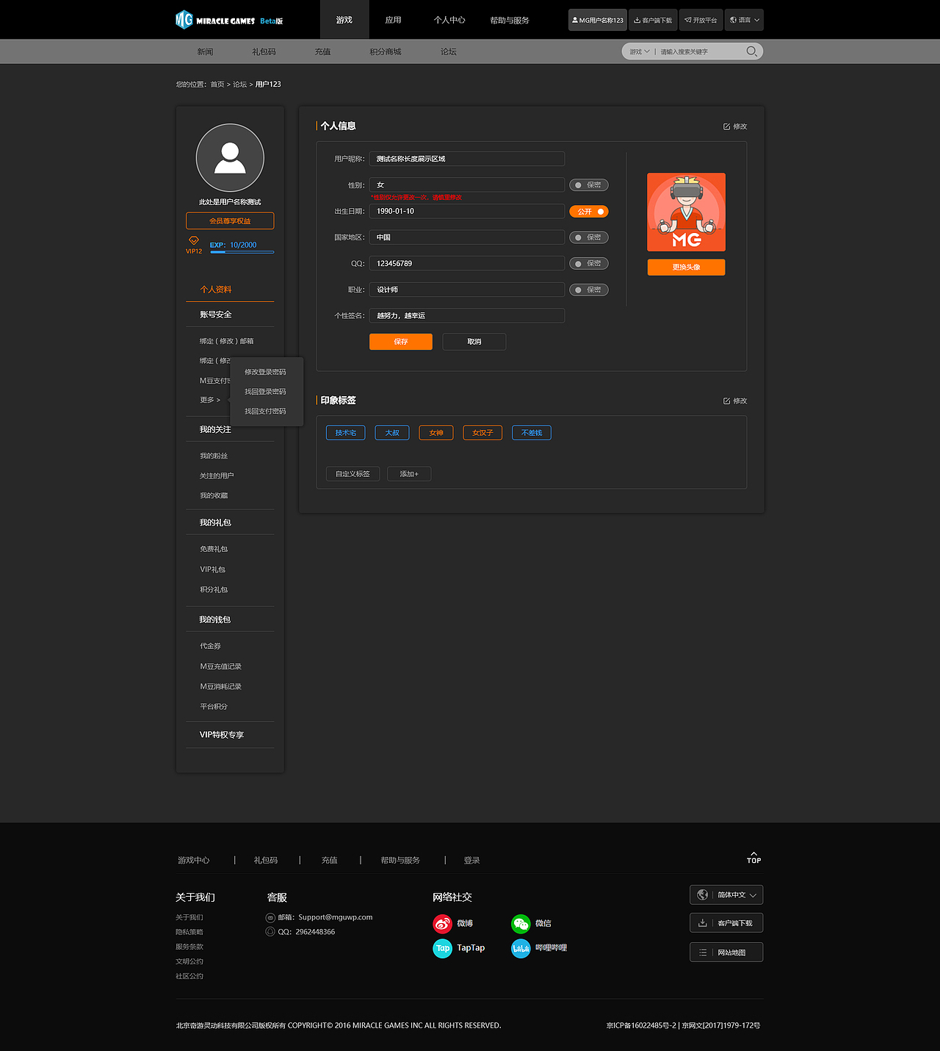940x1051 pixels.
Task: Open VIP礼包 in sidebar
Action: 213,570
